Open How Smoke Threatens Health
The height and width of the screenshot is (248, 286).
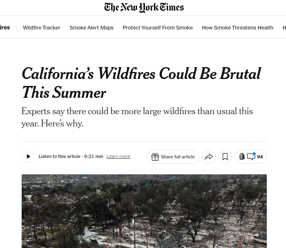237,27
